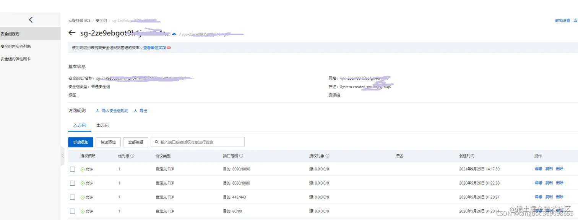Tick the checkbox for the 8080/8080 rule
The width and height of the screenshot is (578, 220).
tap(73, 183)
